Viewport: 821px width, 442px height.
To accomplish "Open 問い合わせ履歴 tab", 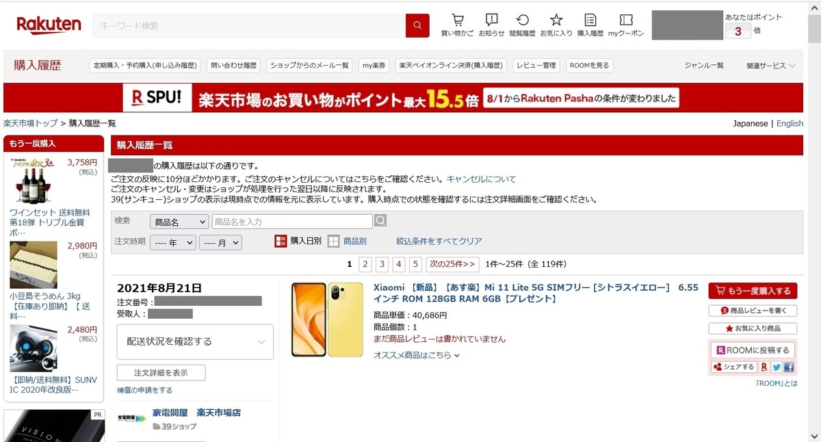I will [233, 66].
